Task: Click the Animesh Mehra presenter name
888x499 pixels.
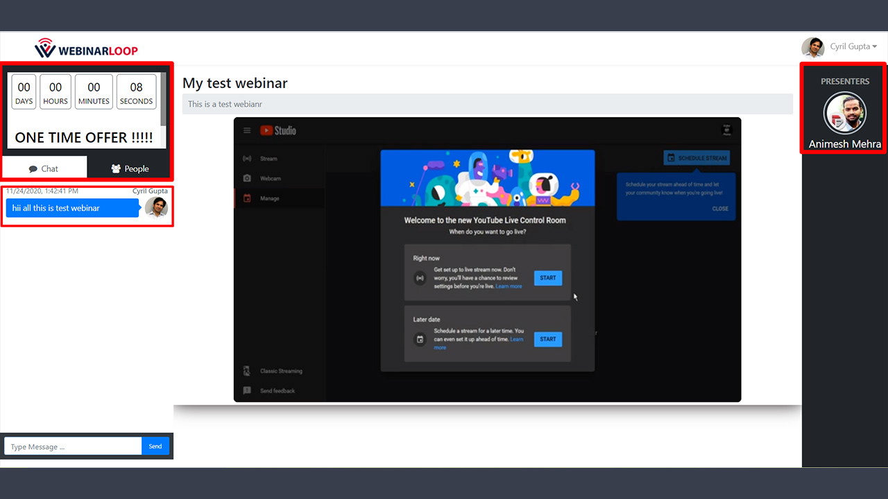Action: [845, 144]
